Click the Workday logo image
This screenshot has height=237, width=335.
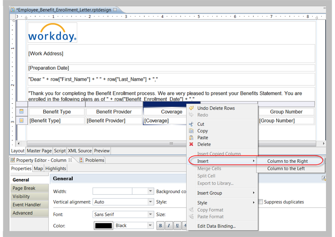[x=52, y=33]
